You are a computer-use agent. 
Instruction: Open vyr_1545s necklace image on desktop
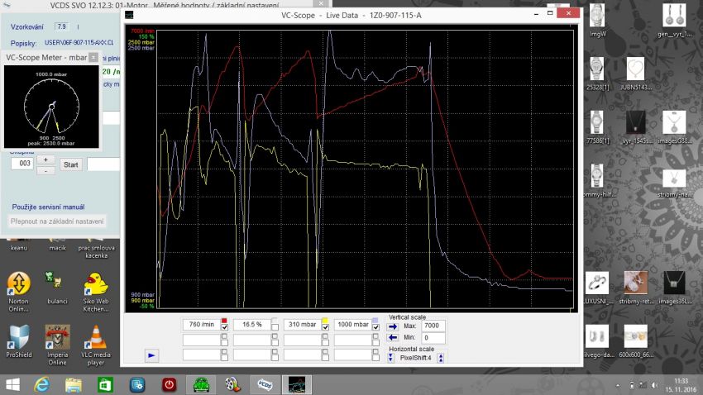click(636, 127)
